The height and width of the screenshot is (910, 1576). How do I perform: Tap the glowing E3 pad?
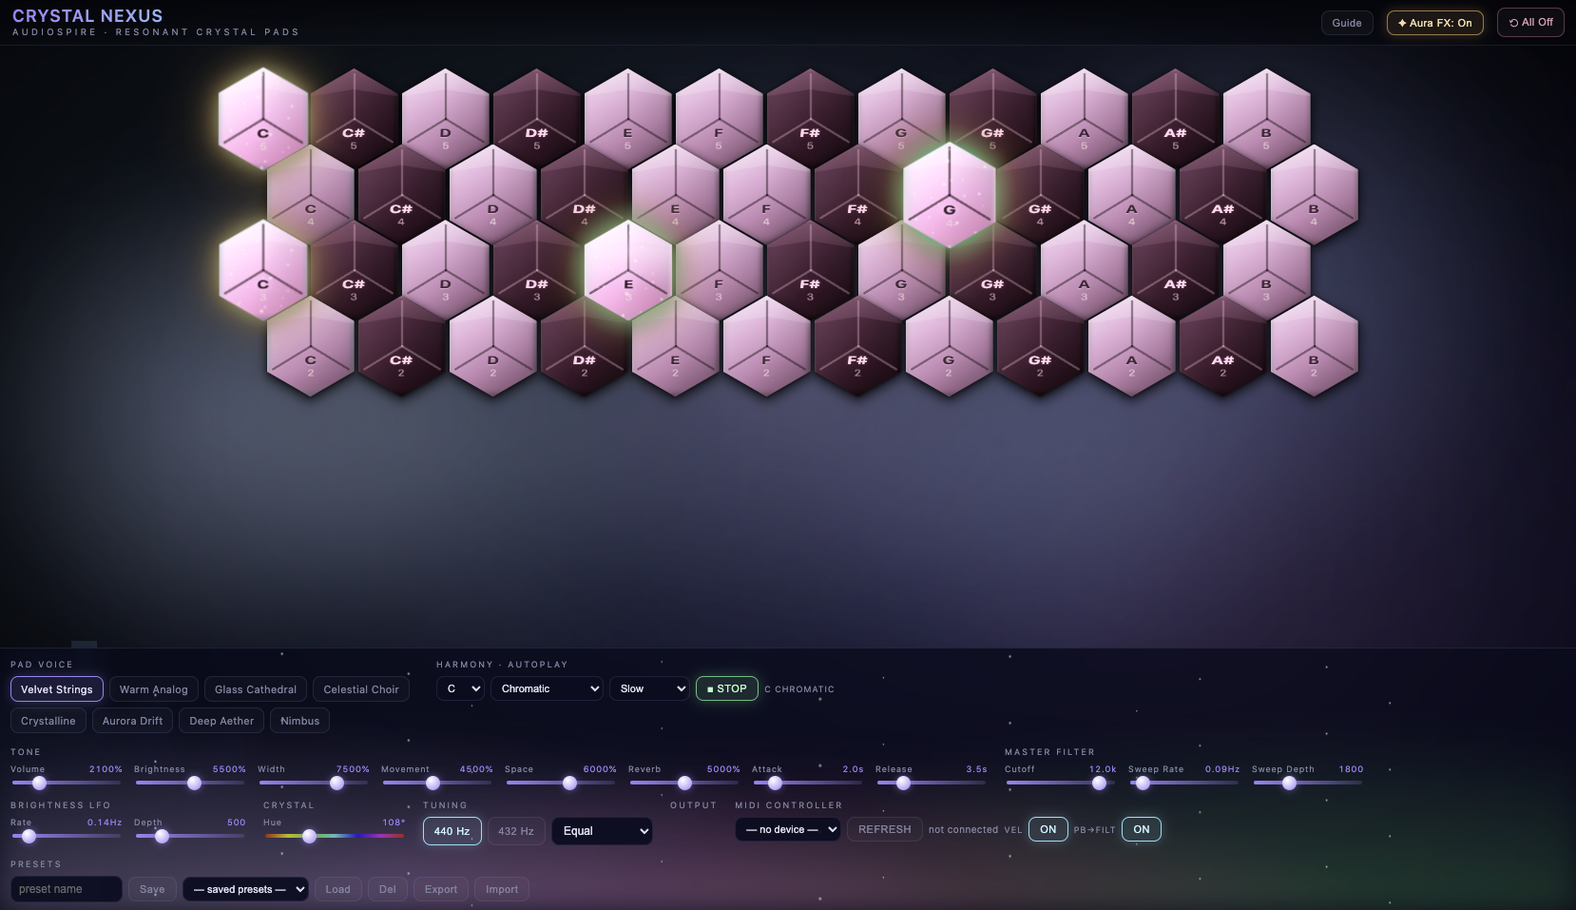(628, 270)
